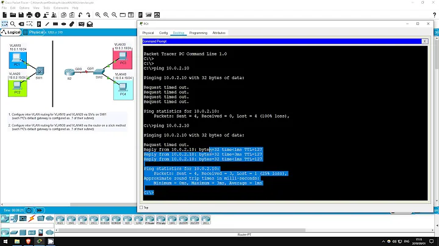Switch to Logical workspace view
The image size is (439, 246).
coord(10,32)
